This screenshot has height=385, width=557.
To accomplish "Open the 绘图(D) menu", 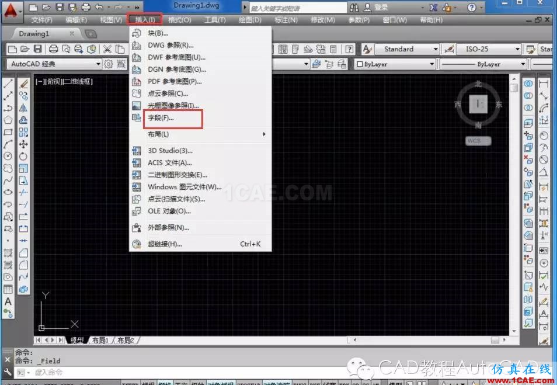I will tap(250, 20).
